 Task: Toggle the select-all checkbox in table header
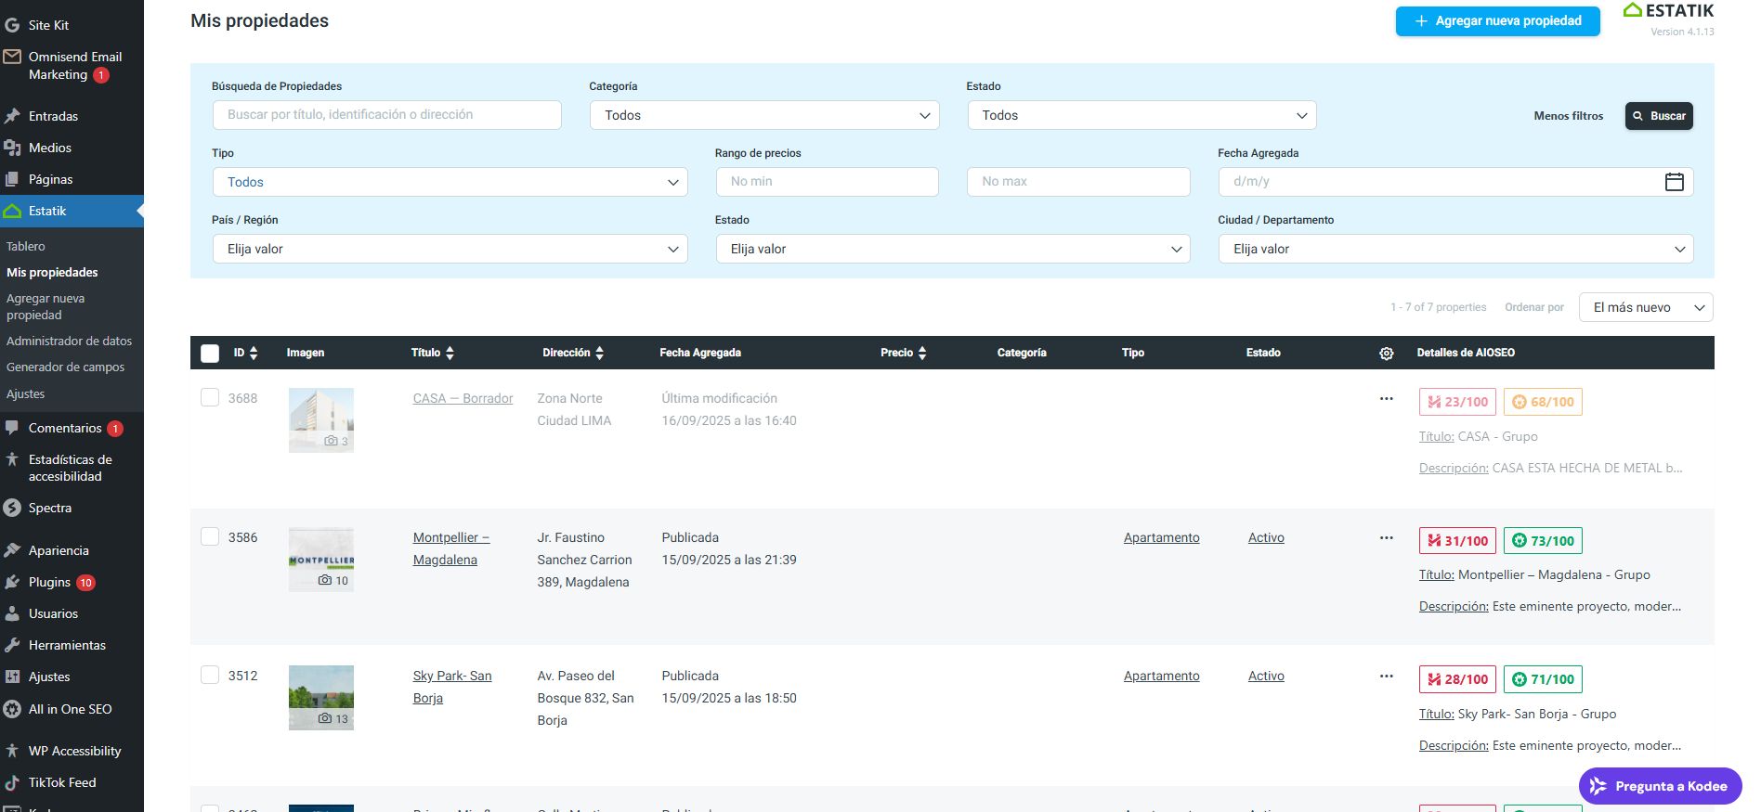[x=210, y=354]
